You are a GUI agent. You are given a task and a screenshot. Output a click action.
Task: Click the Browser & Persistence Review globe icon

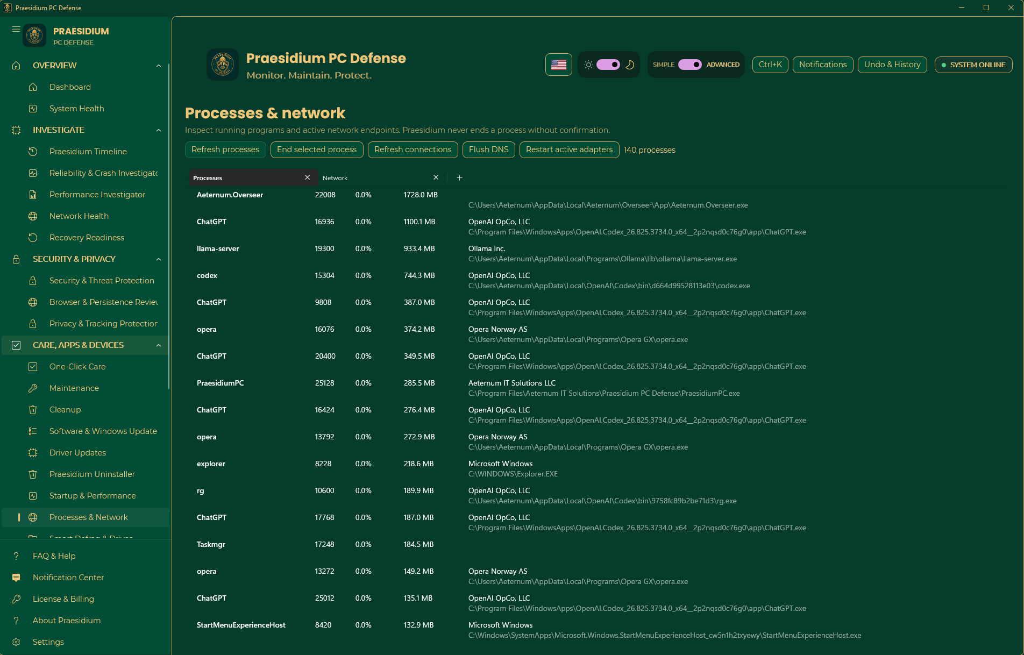pyautogui.click(x=33, y=302)
